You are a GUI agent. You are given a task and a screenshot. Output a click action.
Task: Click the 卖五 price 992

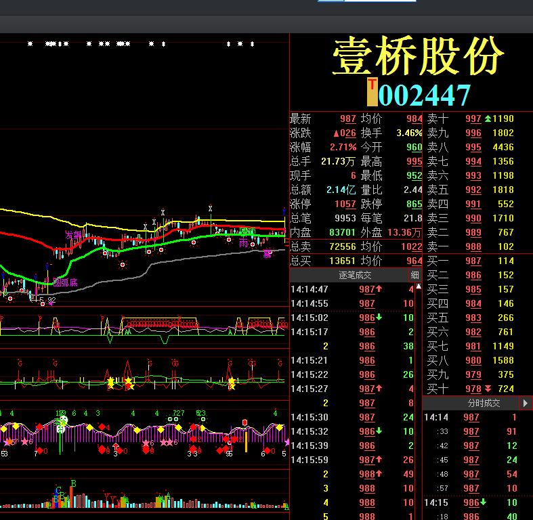473,190
